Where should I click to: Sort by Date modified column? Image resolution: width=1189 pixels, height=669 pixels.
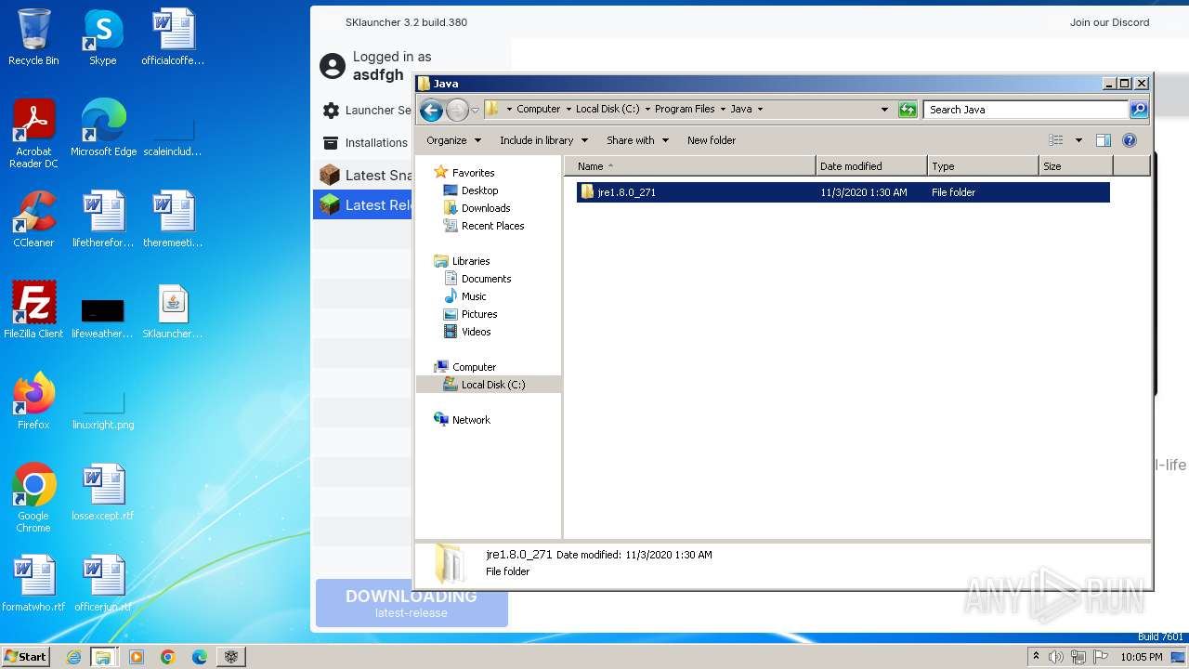871,166
